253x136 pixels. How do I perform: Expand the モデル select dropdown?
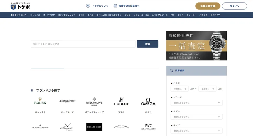[196, 117]
